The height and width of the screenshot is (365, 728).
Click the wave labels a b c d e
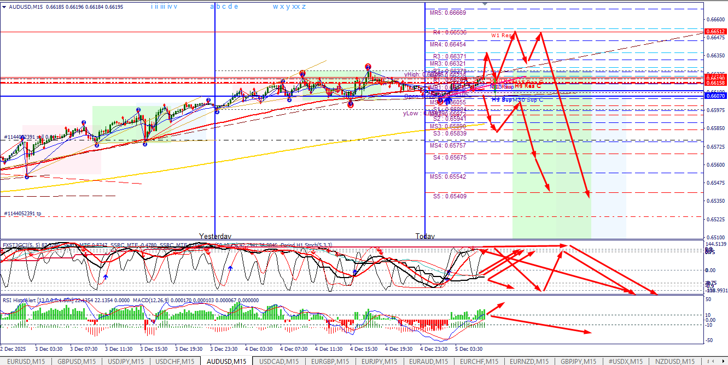pyautogui.click(x=224, y=7)
